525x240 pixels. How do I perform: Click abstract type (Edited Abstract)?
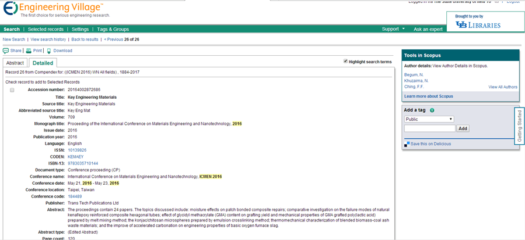[83, 232]
